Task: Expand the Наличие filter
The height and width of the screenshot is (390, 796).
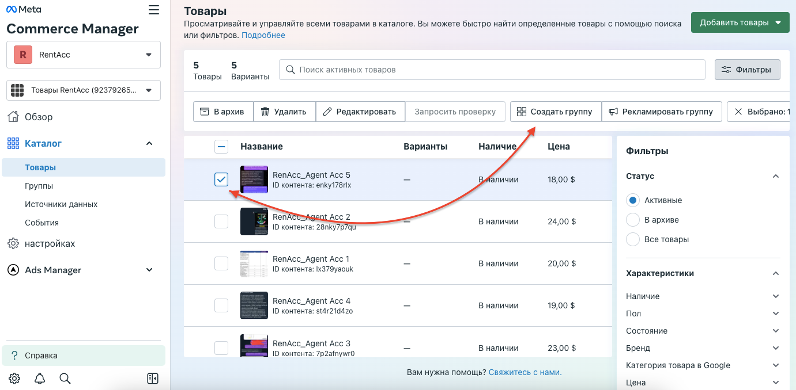Action: pos(776,296)
